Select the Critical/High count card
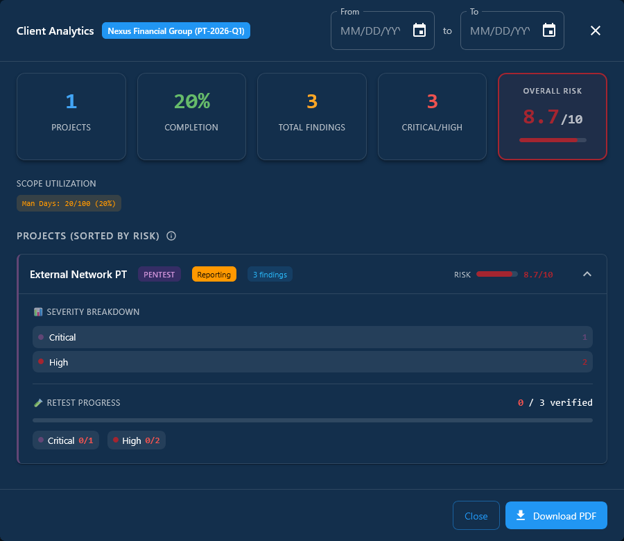The width and height of the screenshot is (624, 541). tap(432, 117)
